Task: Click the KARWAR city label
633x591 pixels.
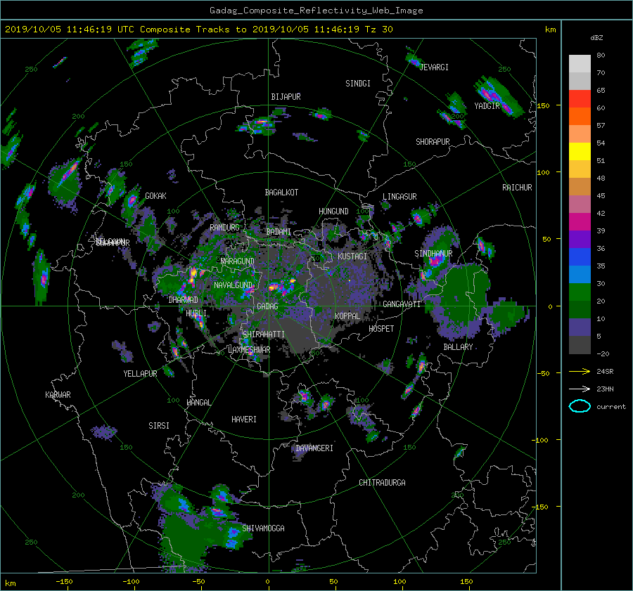Action: pos(58,395)
